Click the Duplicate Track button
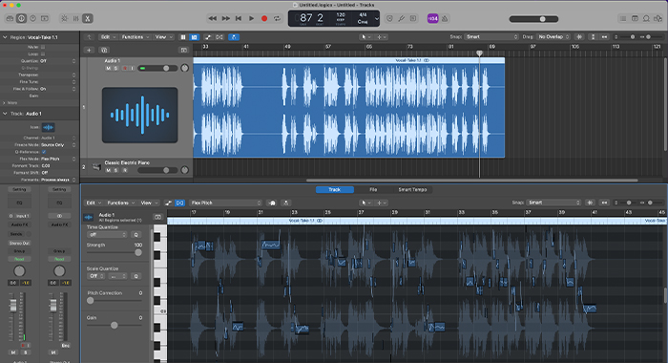Screen dimensions: 668x363 pos(104,50)
